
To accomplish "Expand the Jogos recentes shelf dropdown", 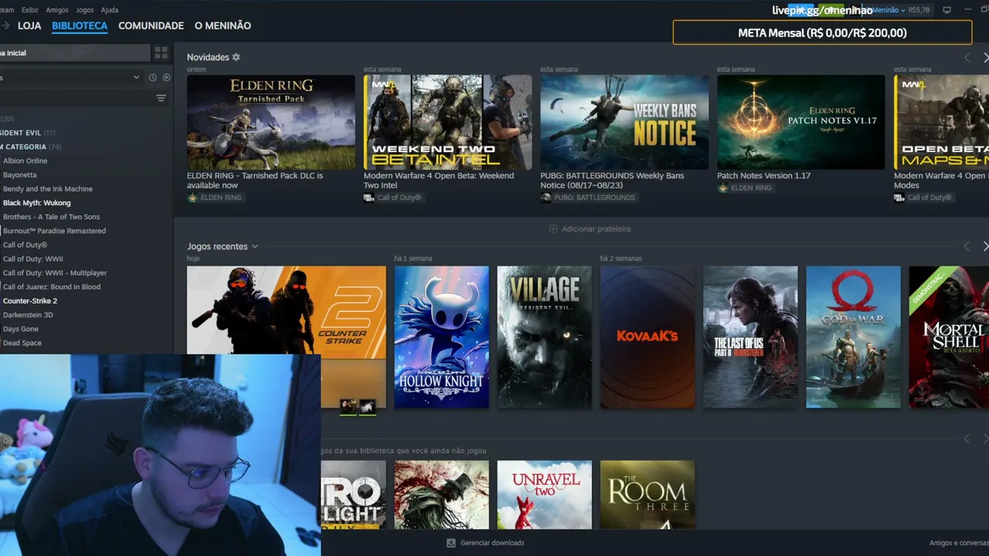I will pyautogui.click(x=255, y=246).
